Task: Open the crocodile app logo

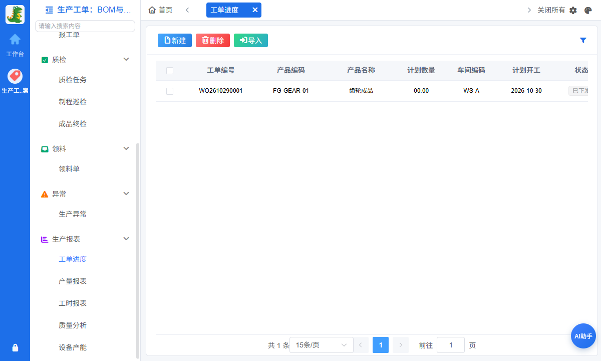Action: (x=15, y=15)
